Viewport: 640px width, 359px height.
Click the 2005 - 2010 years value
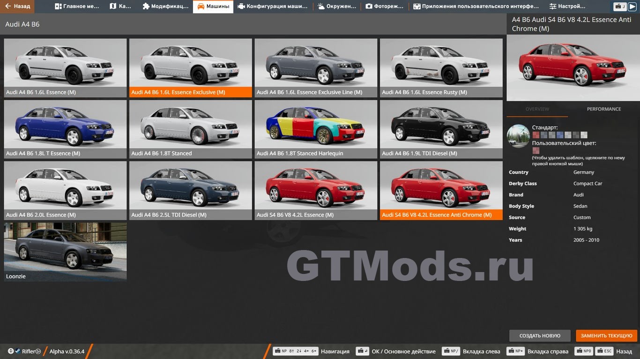[x=586, y=240]
